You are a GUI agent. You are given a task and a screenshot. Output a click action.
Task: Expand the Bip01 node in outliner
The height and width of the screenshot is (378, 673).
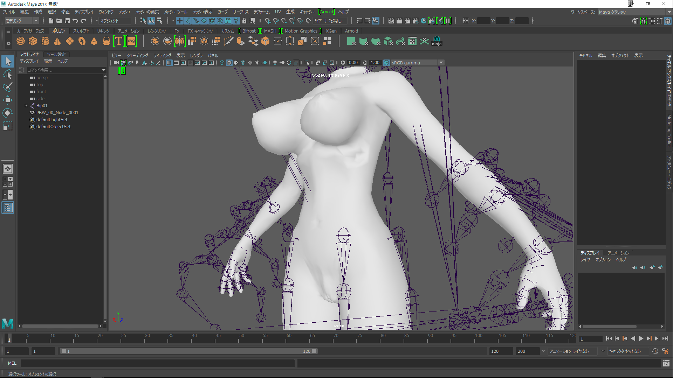coord(26,105)
